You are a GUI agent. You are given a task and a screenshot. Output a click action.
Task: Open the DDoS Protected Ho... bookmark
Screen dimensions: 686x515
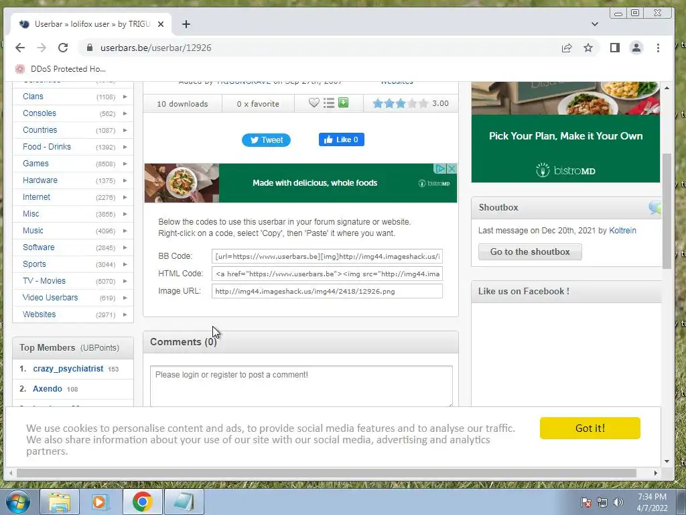click(61, 69)
